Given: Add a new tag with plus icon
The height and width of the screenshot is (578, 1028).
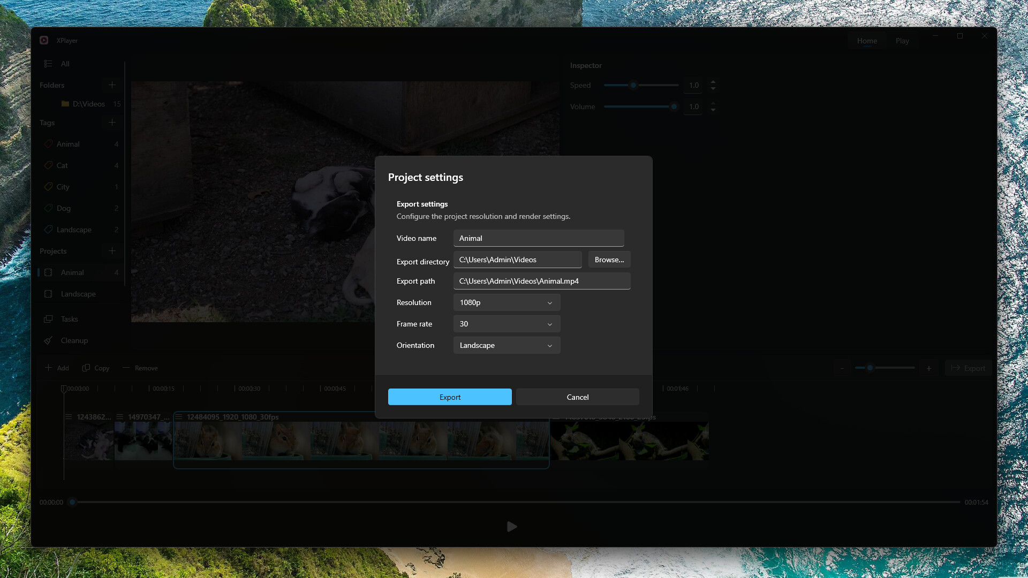Looking at the screenshot, I should point(112,123).
